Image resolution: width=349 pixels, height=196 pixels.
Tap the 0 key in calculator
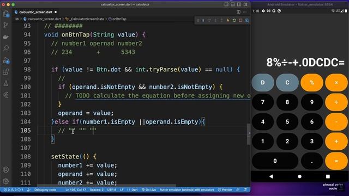pyautogui.click(x=275, y=161)
